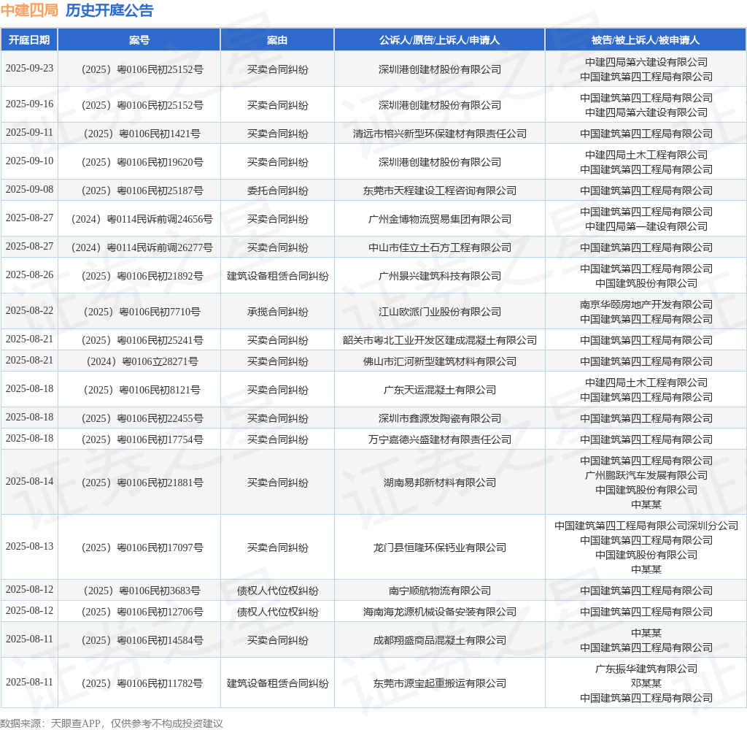
Task: Click case number (2025)粤0106民初11782号
Action: pyautogui.click(x=142, y=683)
